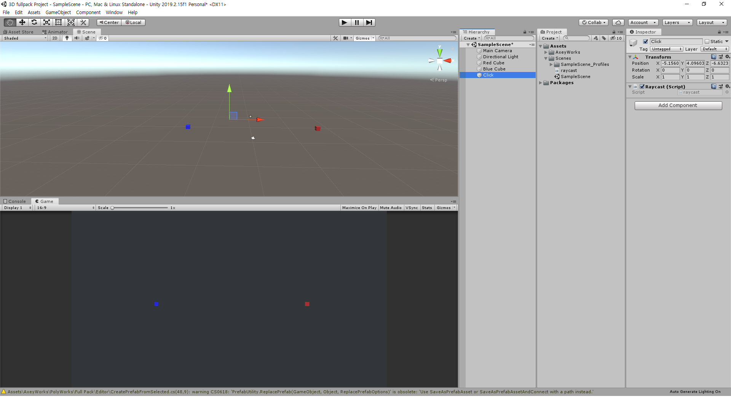Lock the Project panel

pyautogui.click(x=614, y=32)
